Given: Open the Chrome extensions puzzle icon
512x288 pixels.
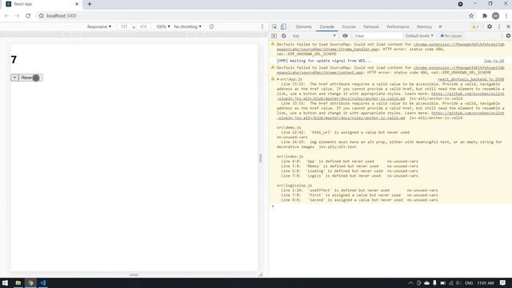Looking at the screenshot, I should click(x=485, y=16).
